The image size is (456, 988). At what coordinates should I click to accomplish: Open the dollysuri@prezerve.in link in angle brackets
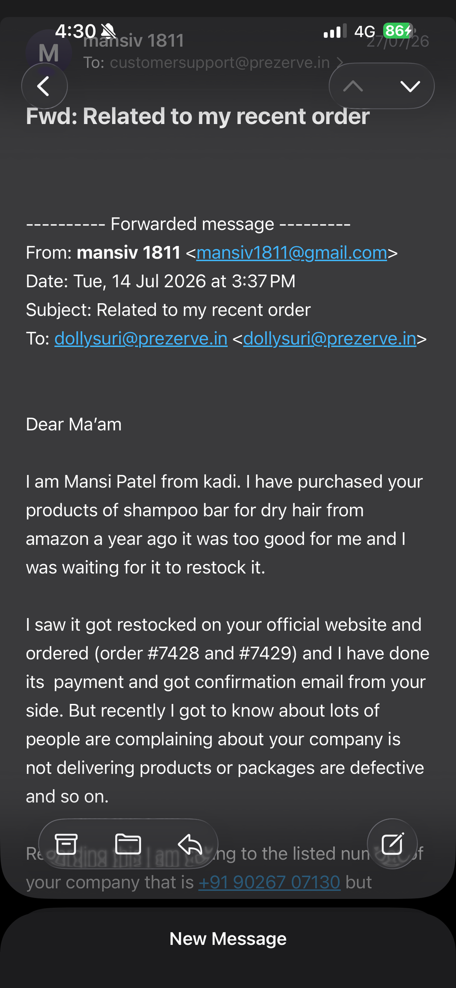tap(330, 339)
